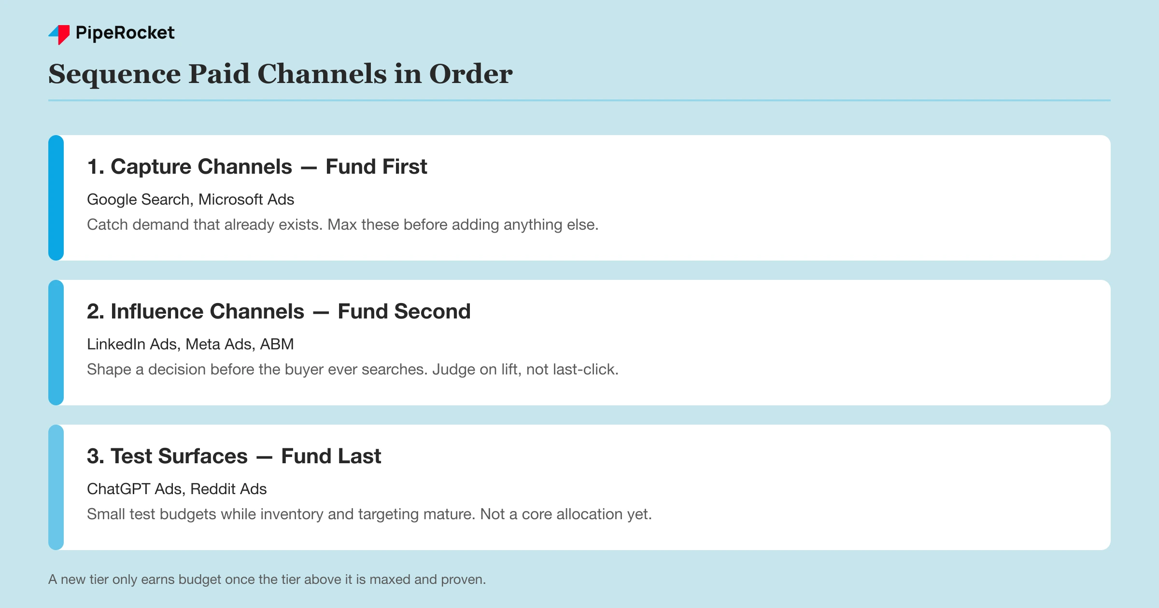Click the LinkedIn Ads, Meta Ads, ABM line
Screen dimensions: 1159x608
pos(190,344)
